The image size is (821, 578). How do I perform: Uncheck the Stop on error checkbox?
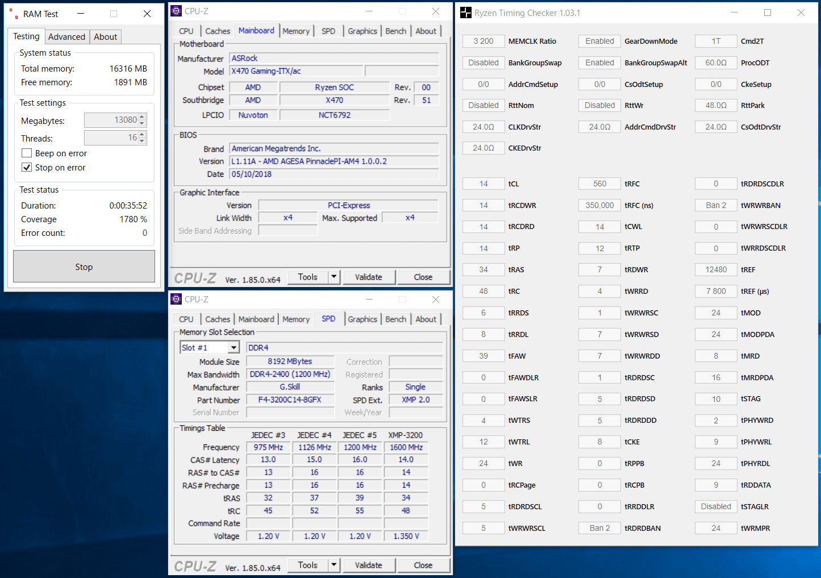coord(27,167)
